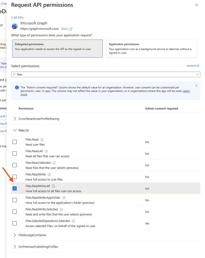This screenshot has height=258, width=205.
Task: Click the expand all link
Action: coord(193,66)
